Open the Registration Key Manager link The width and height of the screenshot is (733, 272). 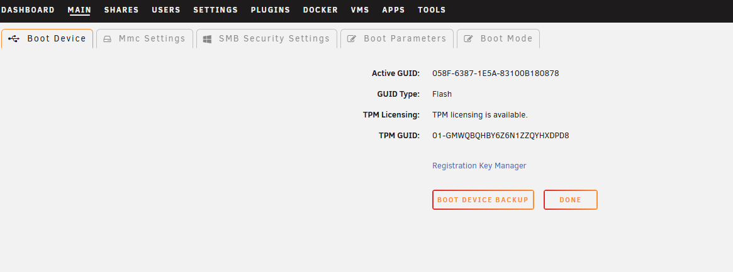[479, 166]
